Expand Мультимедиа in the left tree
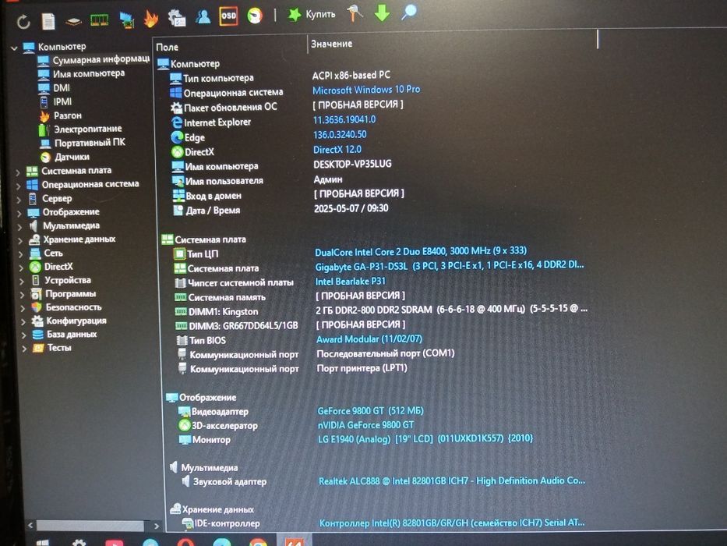727x546 pixels. 20,228
